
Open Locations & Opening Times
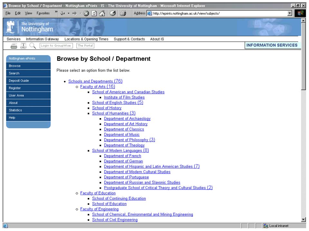click(86, 39)
